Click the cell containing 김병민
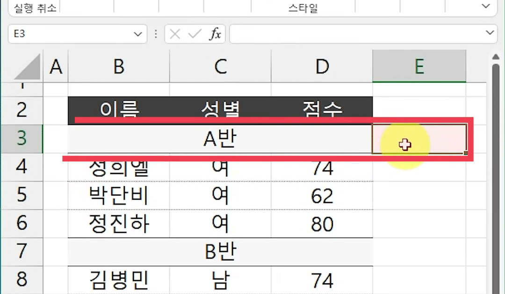This screenshot has height=294, width=505. click(119, 280)
